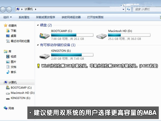The height and width of the screenshot is (121, 161).
Task: Click the 计算机 breadcrumb in the address bar
Action: point(29,9)
